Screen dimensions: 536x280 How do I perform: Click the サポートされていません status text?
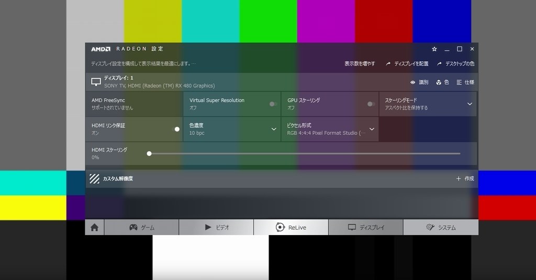click(112, 108)
